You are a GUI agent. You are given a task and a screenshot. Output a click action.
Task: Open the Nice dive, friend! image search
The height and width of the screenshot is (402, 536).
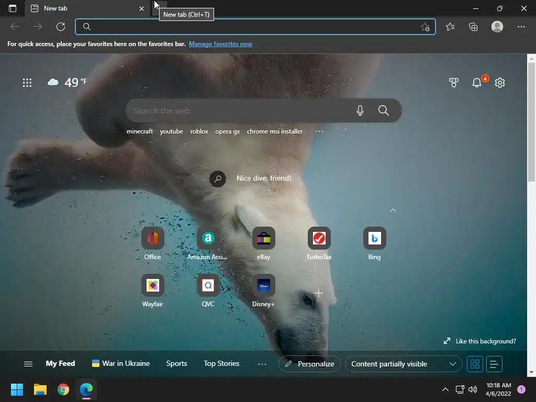click(x=251, y=178)
